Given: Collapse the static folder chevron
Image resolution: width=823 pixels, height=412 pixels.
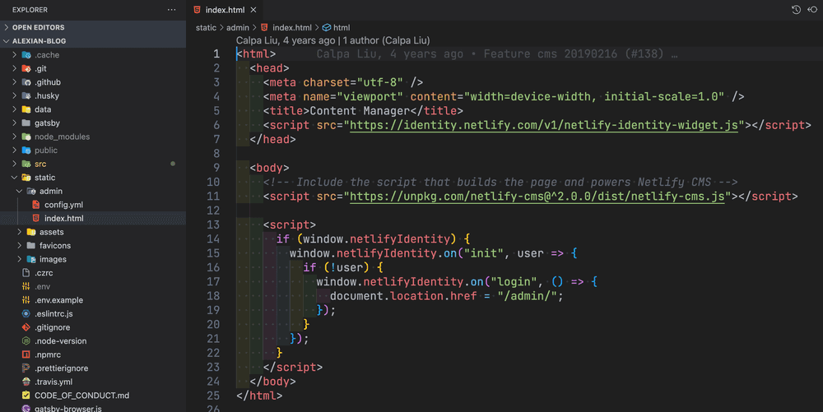Looking at the screenshot, I should coord(15,177).
